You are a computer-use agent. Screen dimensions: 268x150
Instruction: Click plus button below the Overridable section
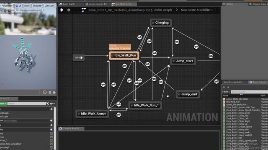[51, 125]
